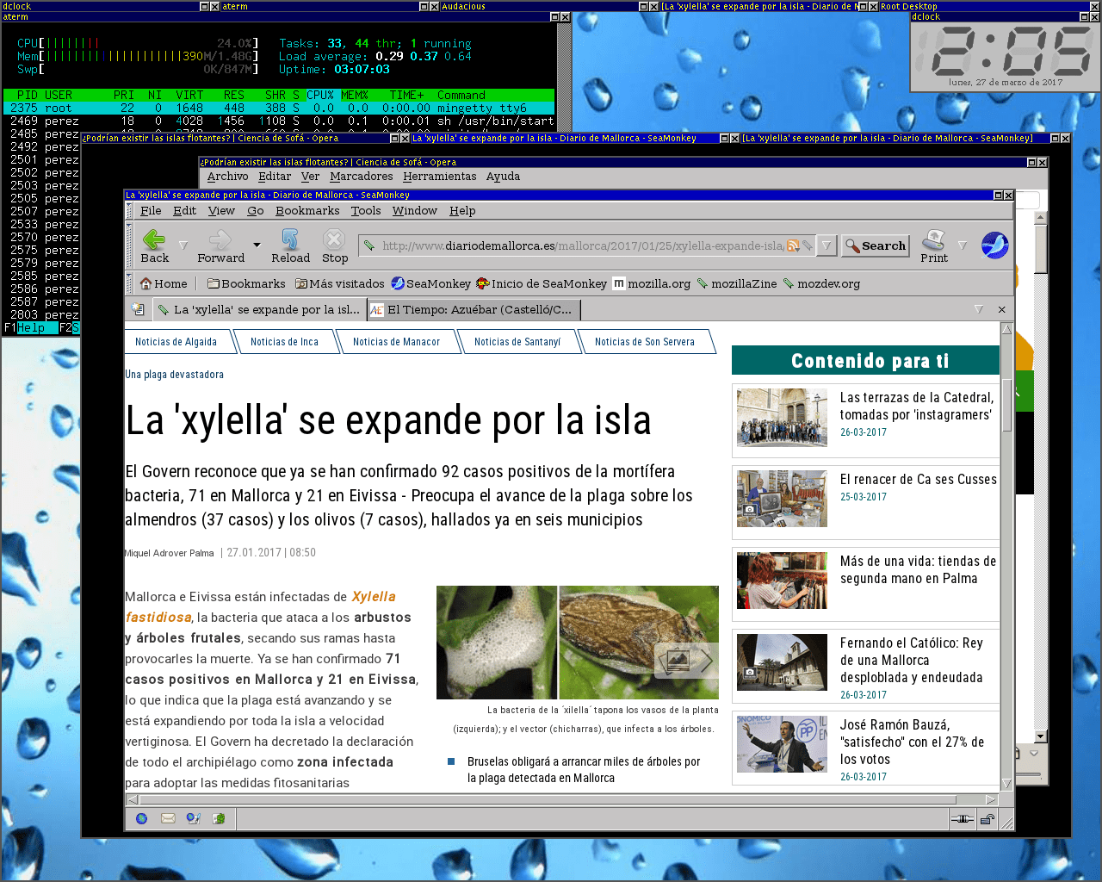Open Address Book from the status bar icon
This screenshot has width=1102, height=882.
pos(219,818)
